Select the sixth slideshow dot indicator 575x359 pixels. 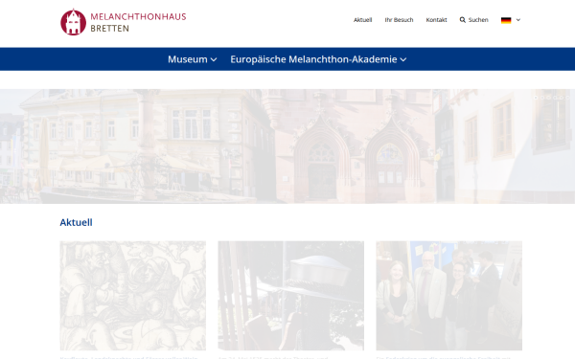(568, 98)
